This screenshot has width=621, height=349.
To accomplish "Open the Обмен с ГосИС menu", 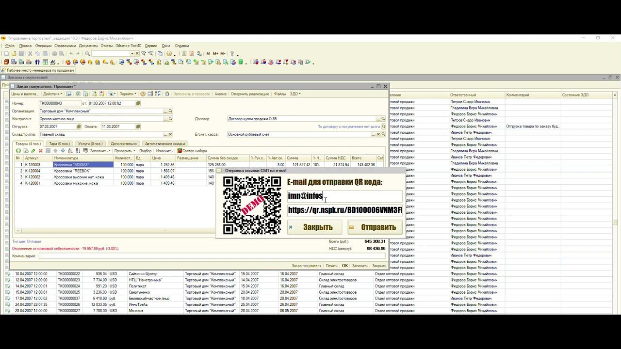I will [x=128, y=46].
